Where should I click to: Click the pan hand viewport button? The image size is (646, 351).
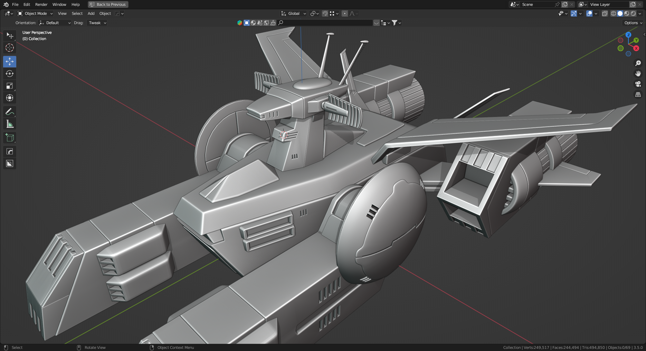tap(638, 74)
